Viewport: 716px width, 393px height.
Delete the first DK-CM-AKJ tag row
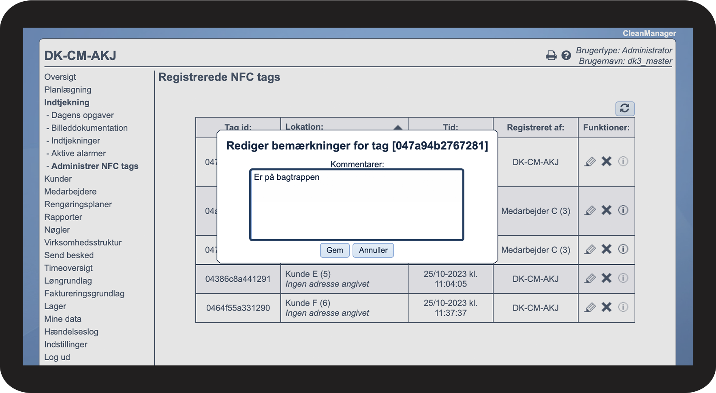[607, 161]
